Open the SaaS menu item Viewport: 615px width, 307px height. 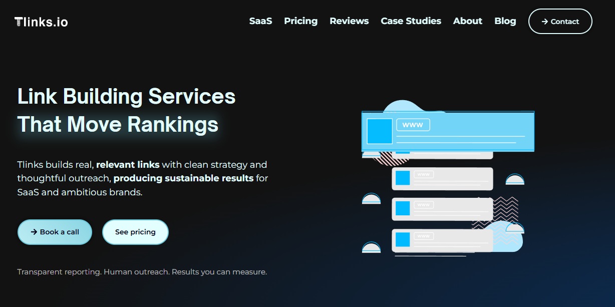pos(260,21)
